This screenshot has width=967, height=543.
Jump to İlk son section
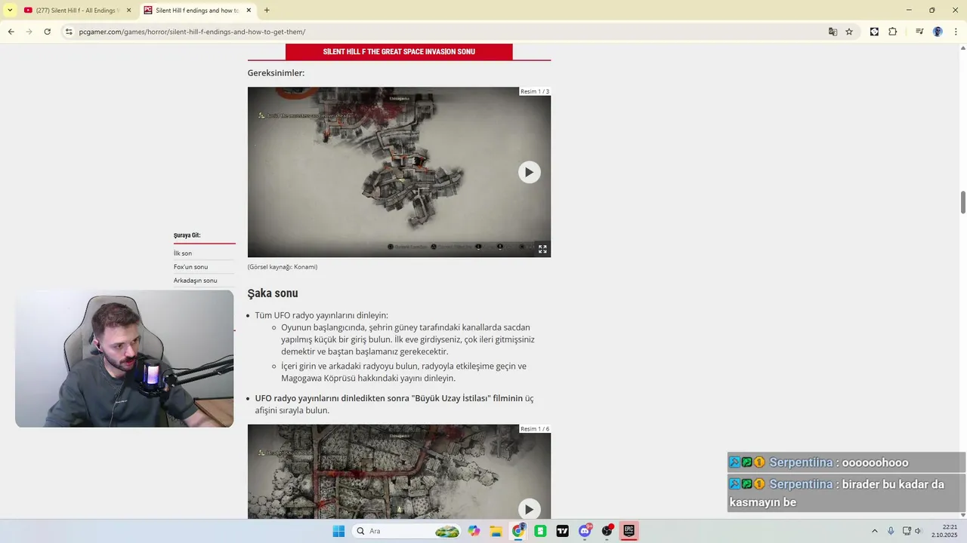click(x=183, y=253)
